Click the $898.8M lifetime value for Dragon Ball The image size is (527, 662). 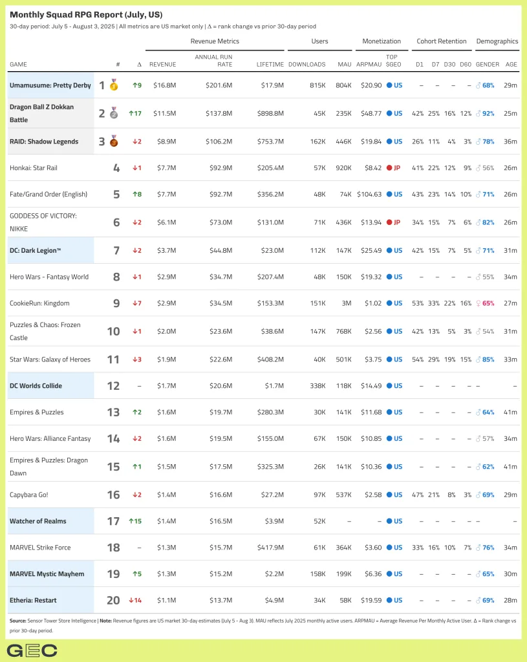[270, 114]
